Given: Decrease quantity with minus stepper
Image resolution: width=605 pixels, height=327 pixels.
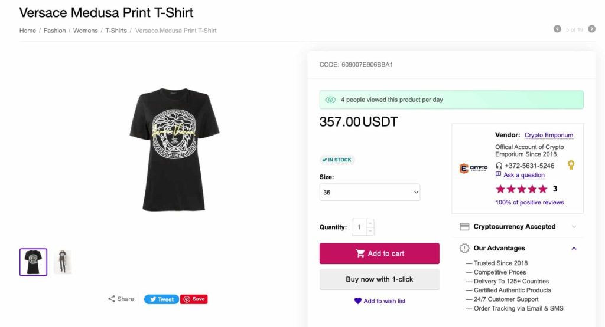Looking at the screenshot, I should point(370,231).
